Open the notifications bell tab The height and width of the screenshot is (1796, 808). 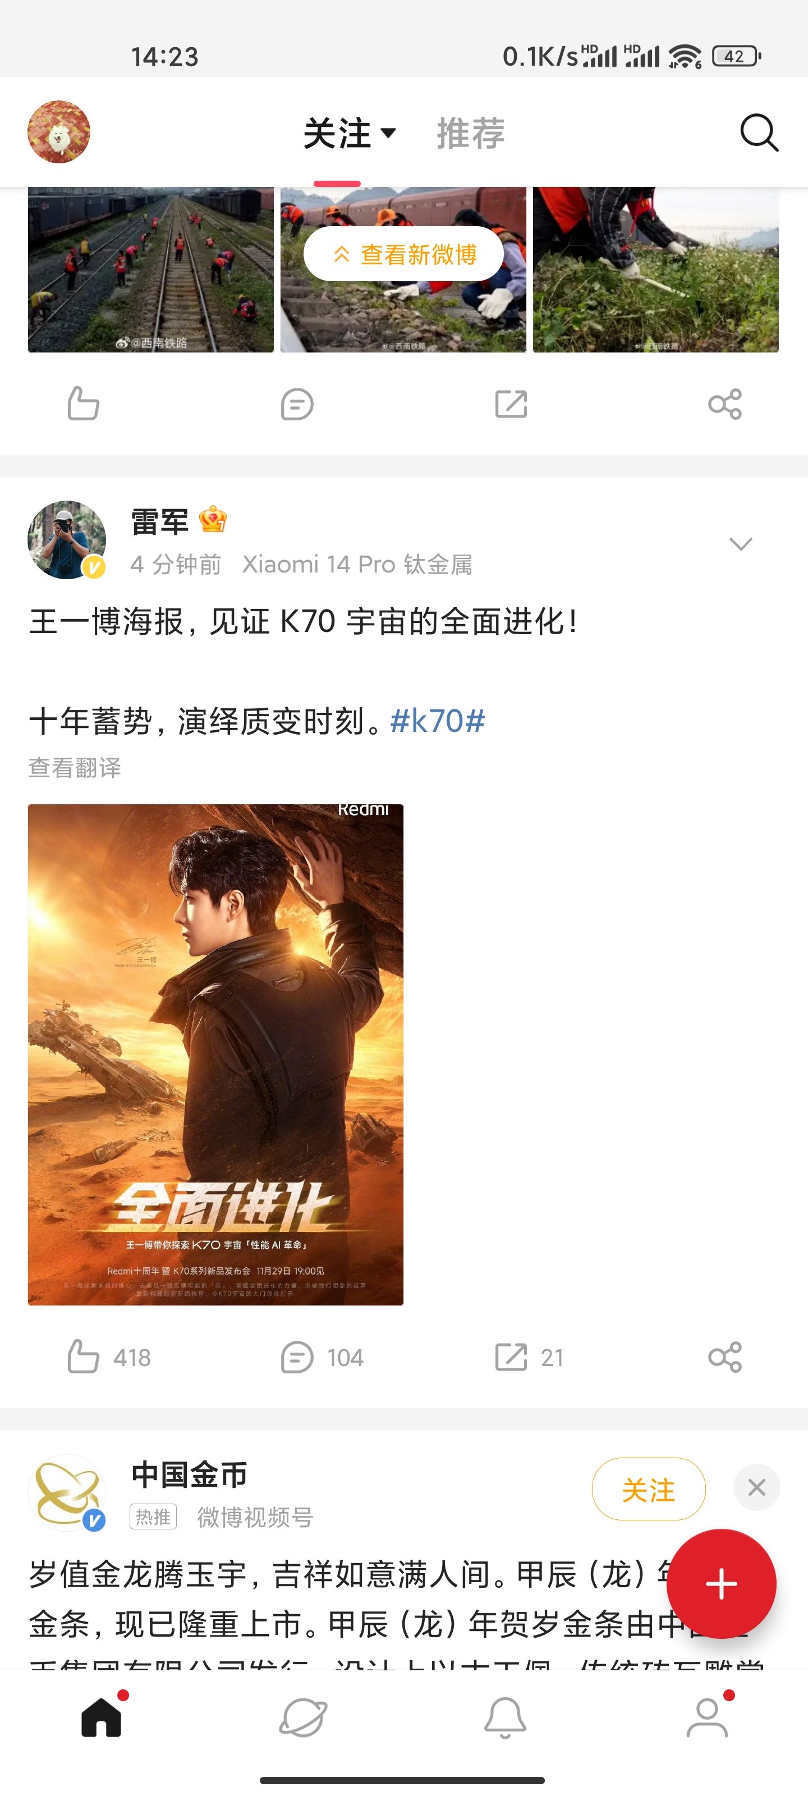(505, 1717)
